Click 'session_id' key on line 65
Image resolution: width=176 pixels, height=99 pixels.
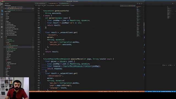55,45
